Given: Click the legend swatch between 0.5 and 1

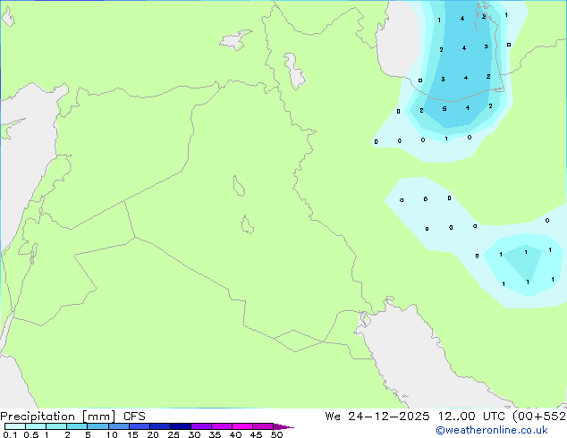Looking at the screenshot, I should click(36, 426).
